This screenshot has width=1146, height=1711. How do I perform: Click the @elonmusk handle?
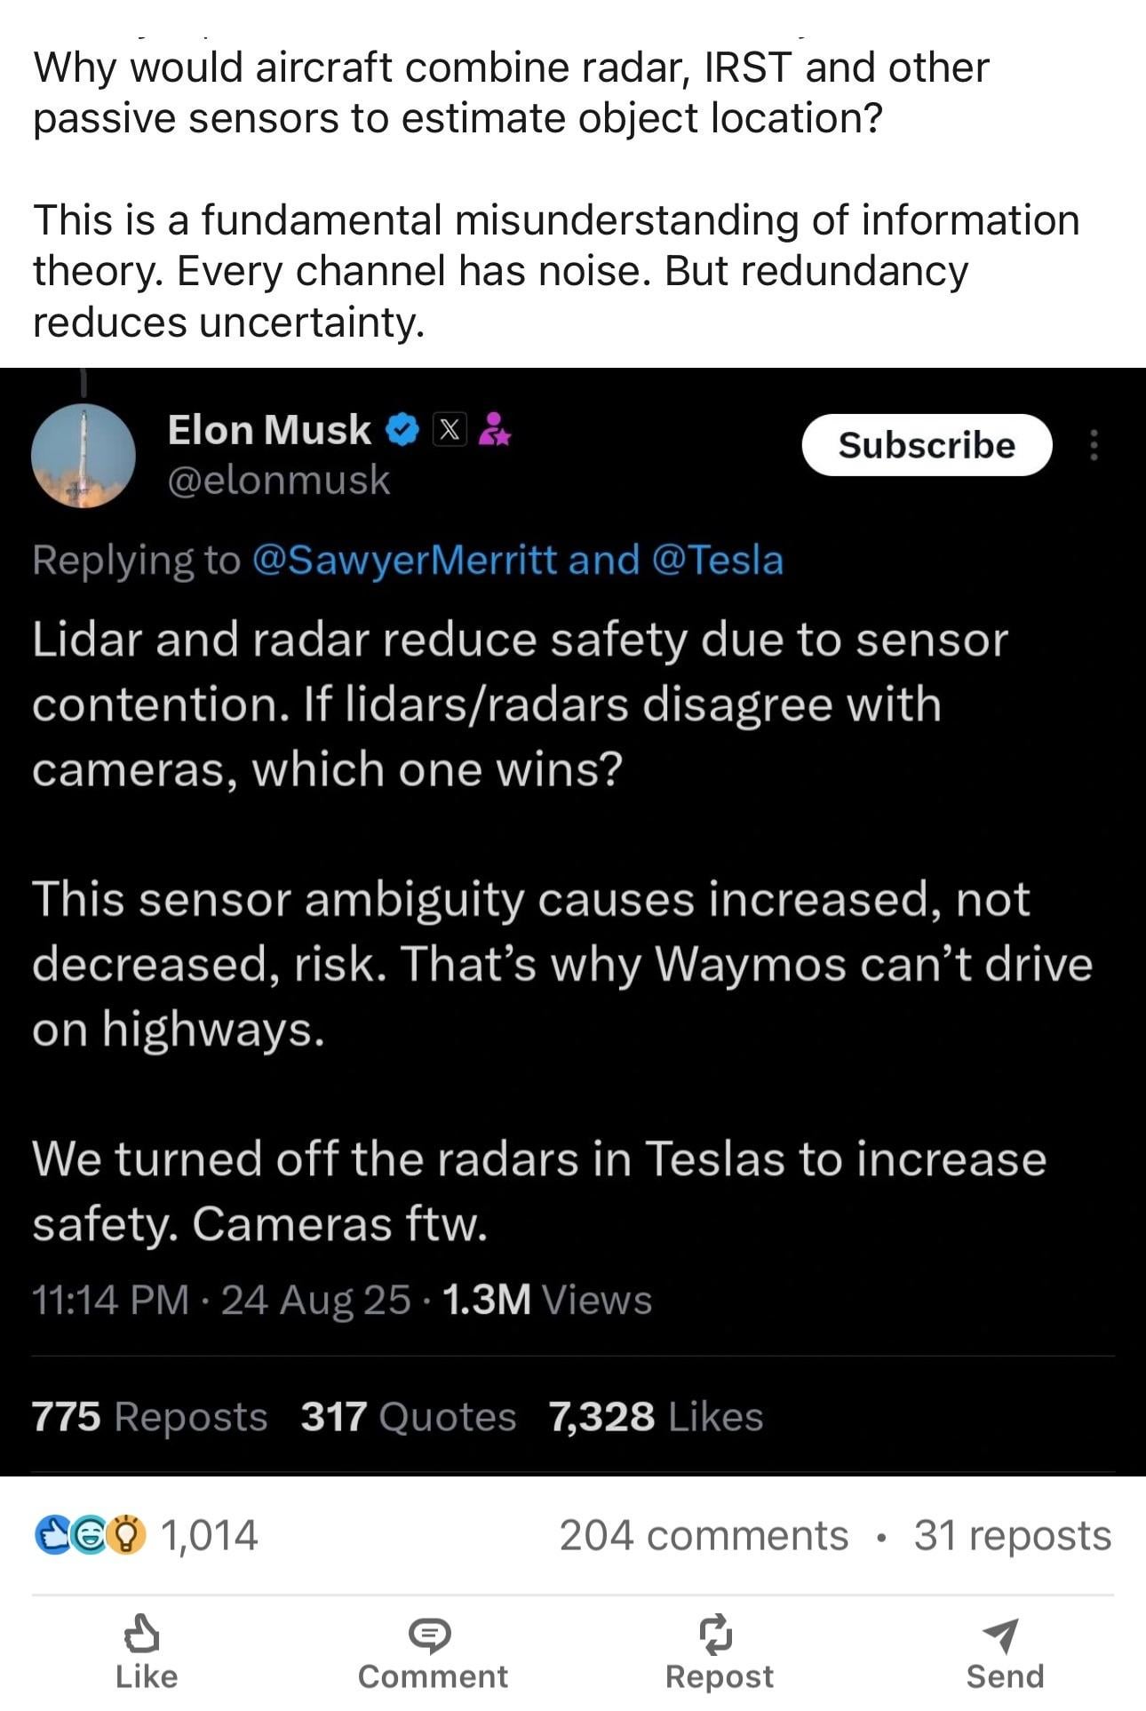coord(279,481)
